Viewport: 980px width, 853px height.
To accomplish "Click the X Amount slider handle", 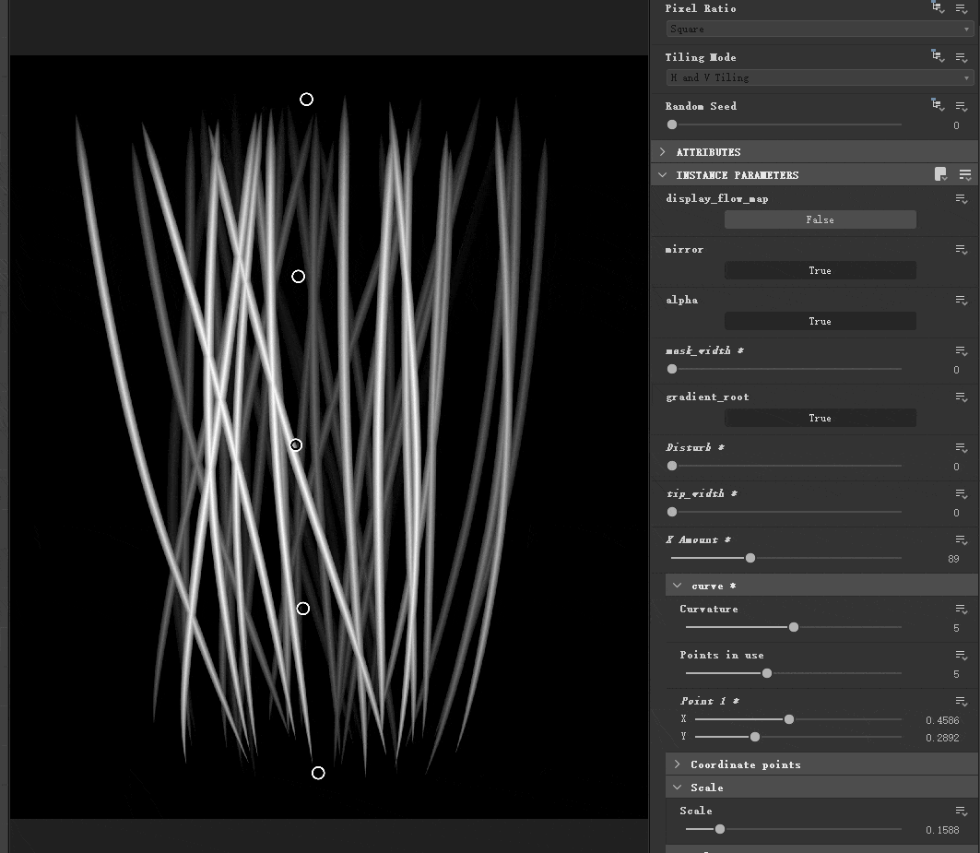I will tap(750, 558).
